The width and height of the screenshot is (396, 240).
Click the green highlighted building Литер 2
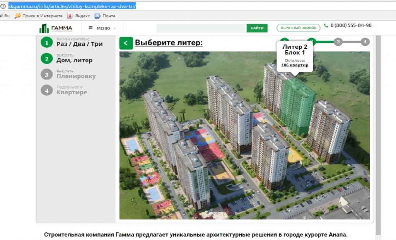point(297,106)
